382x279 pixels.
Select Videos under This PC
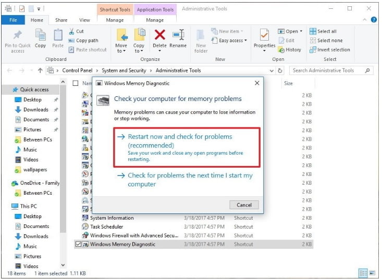[x=27, y=267]
